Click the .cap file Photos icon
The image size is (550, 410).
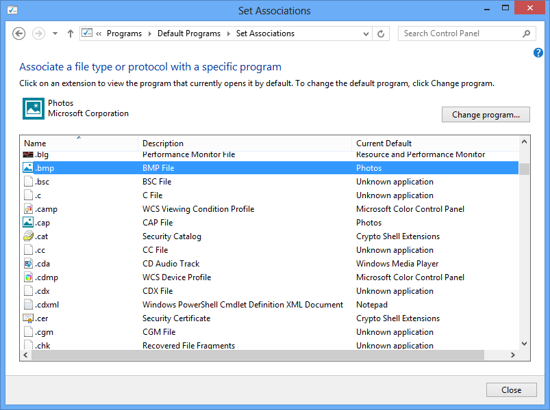[28, 223]
